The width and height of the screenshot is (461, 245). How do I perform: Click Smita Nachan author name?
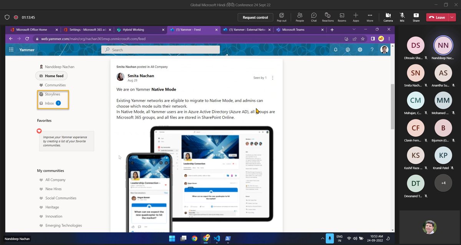tap(140, 76)
